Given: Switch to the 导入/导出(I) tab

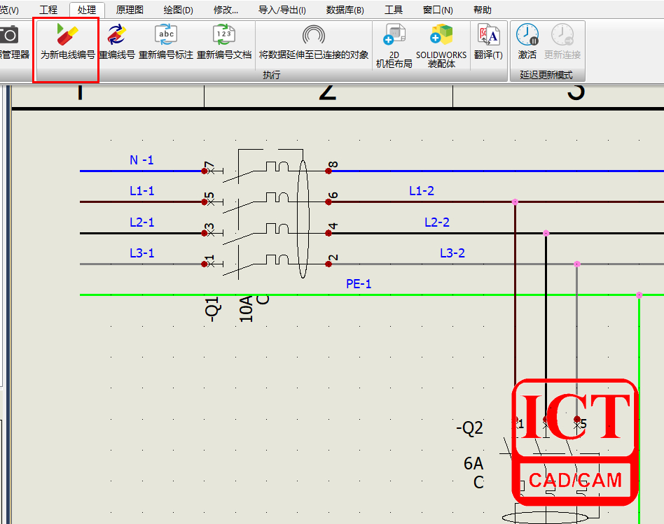Looking at the screenshot, I should [x=282, y=10].
